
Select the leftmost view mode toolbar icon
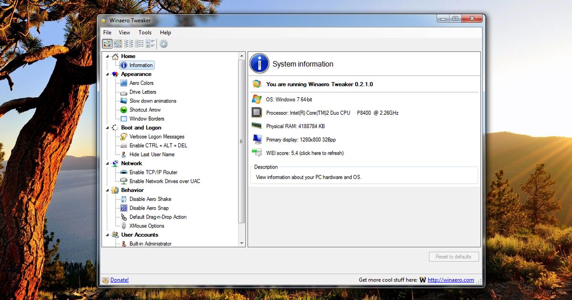coord(107,44)
